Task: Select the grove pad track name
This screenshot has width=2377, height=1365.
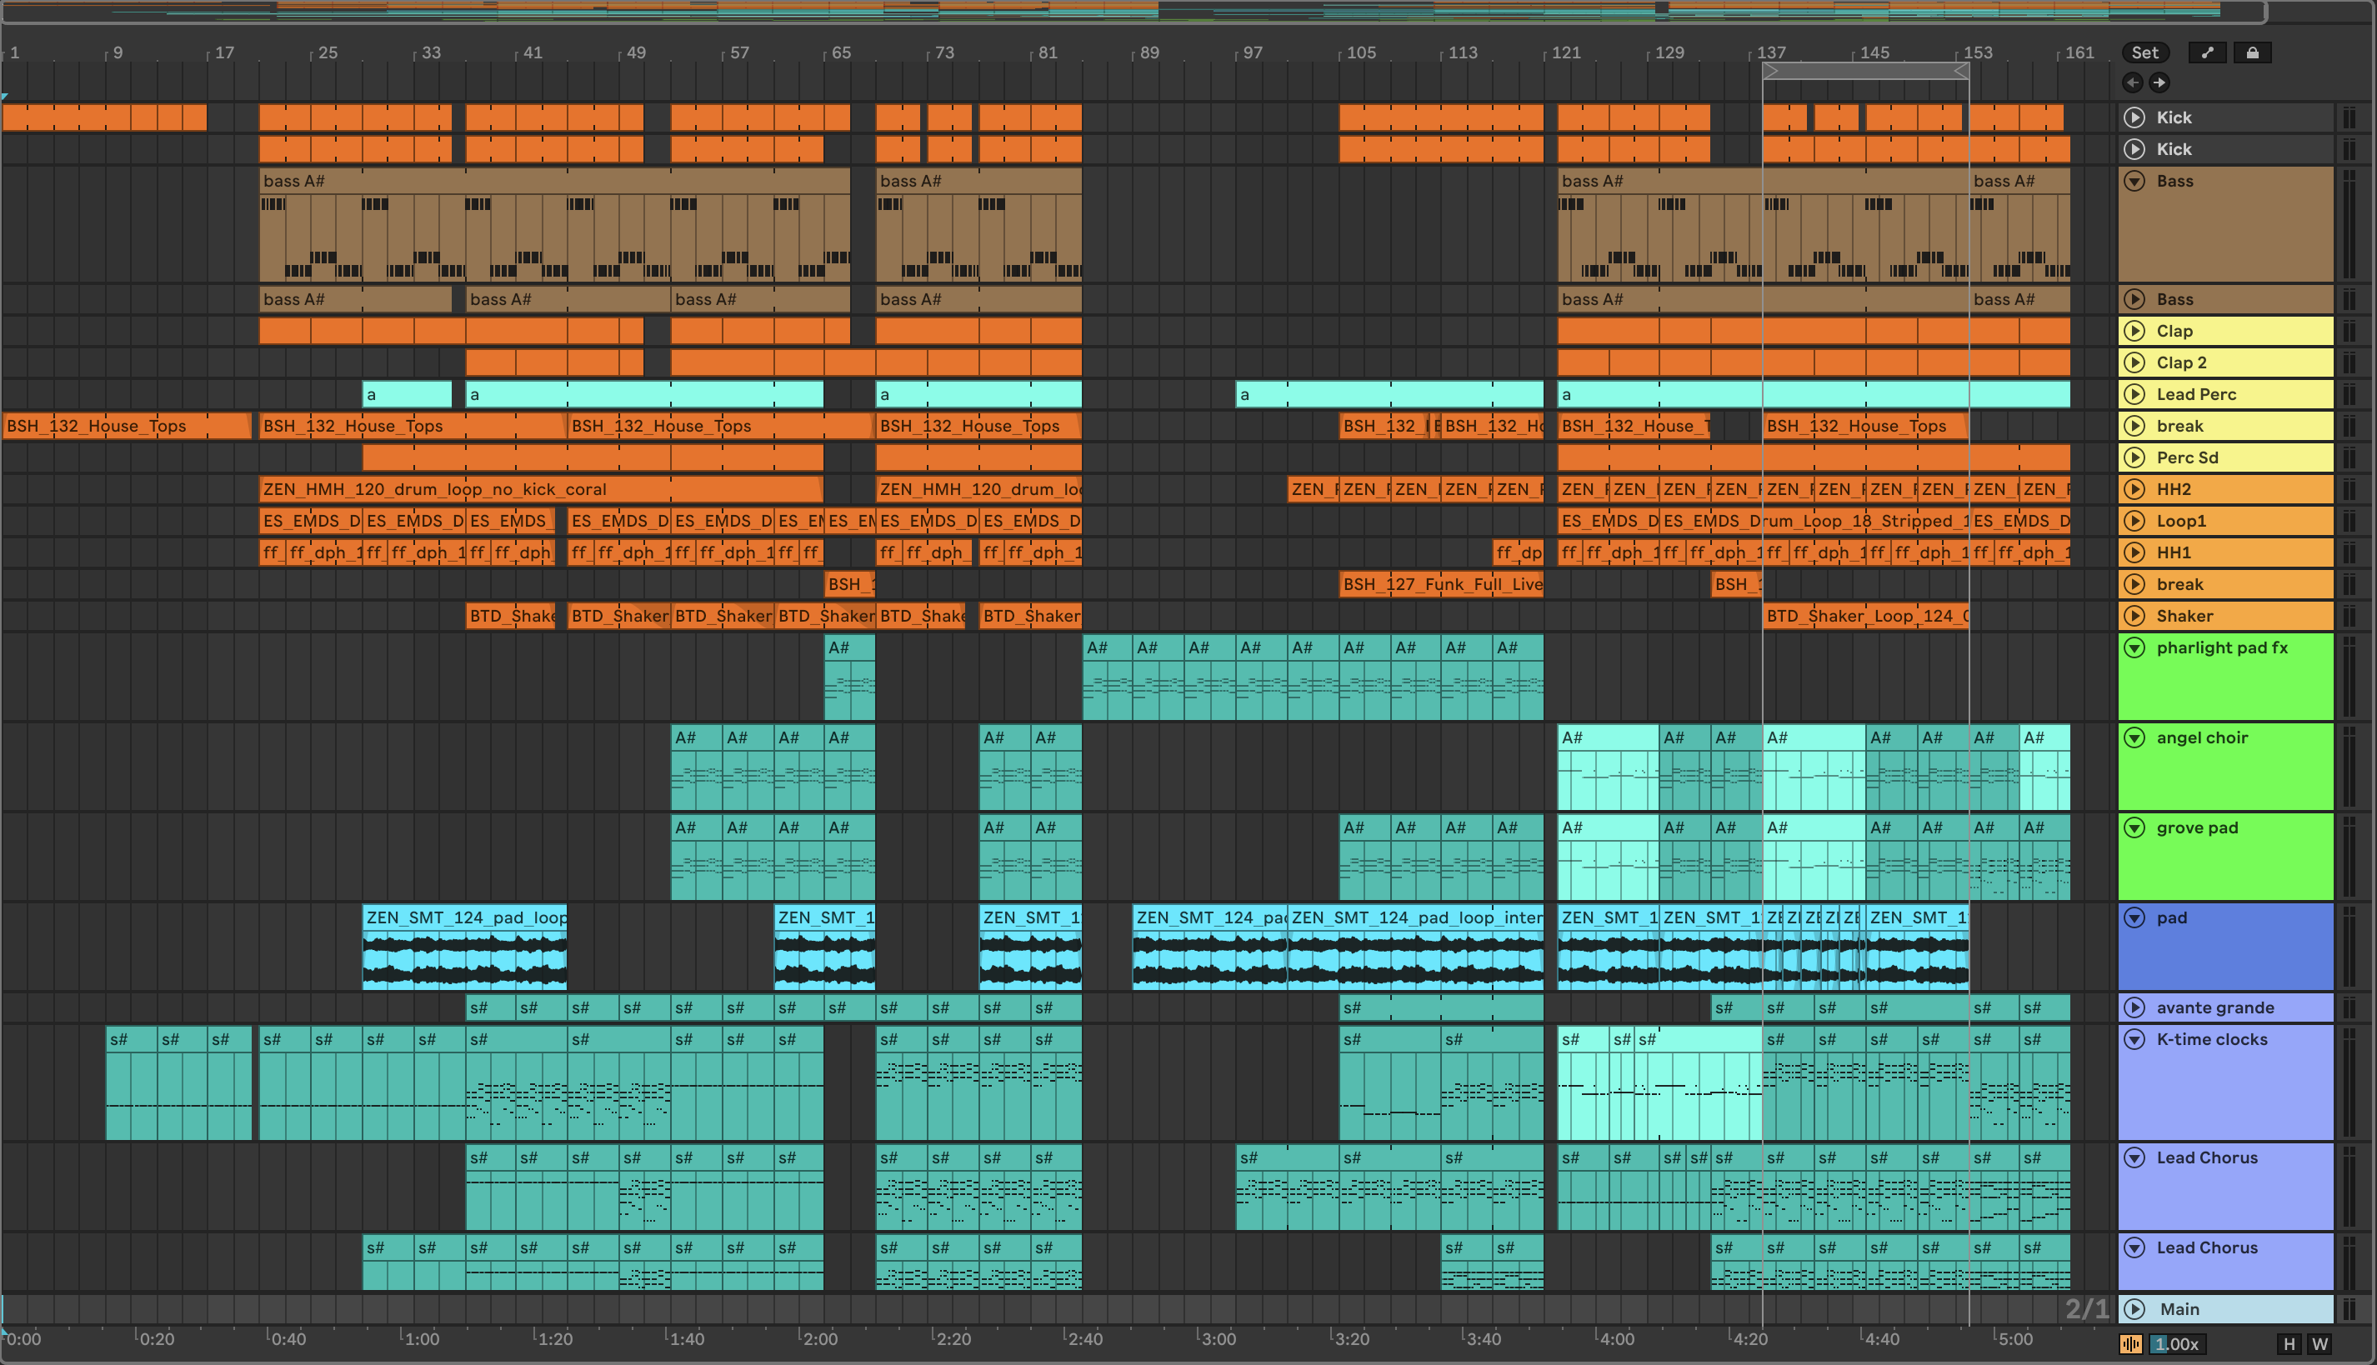Action: [x=2196, y=827]
